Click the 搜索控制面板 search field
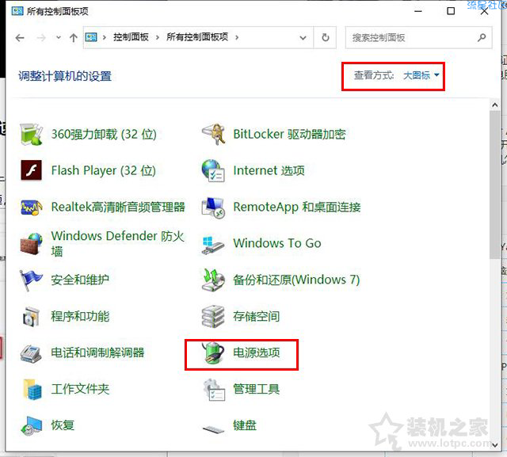 tap(419, 37)
